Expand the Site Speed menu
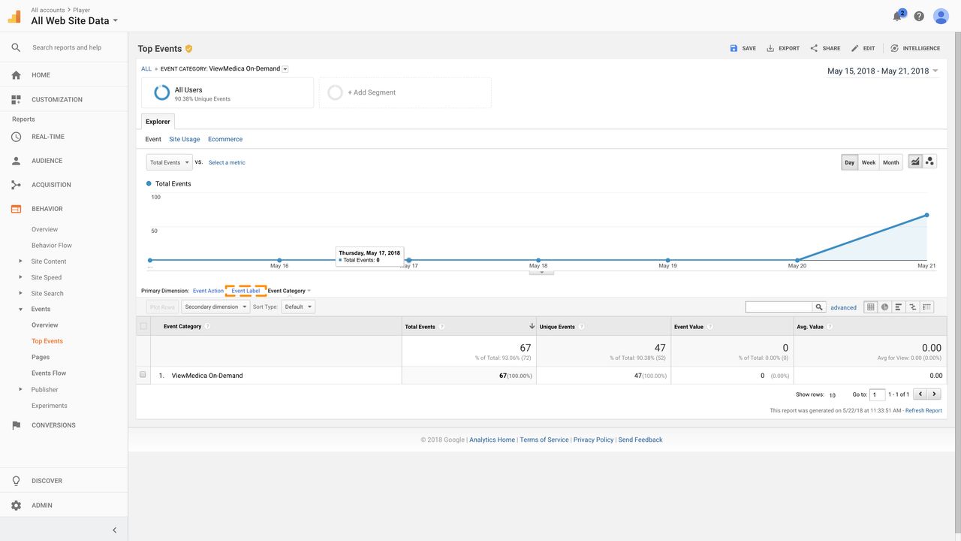Screen dimensions: 961x541 (x=20, y=277)
